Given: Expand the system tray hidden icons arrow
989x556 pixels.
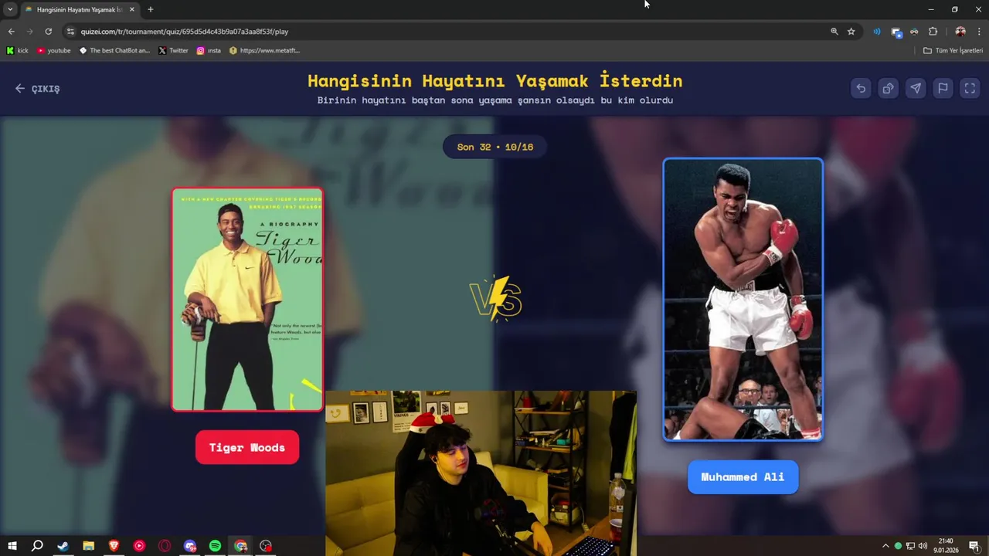Looking at the screenshot, I should [885, 546].
